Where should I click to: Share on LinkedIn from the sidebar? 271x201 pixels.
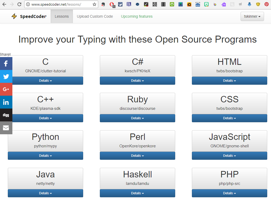6,102
